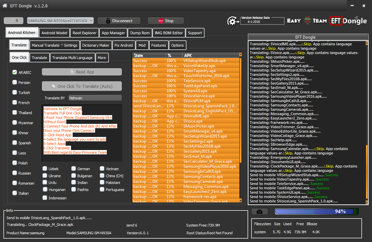Viewport: 372px width, 242px height.
Task: Click the home icon in title bar
Action: coord(5,5)
